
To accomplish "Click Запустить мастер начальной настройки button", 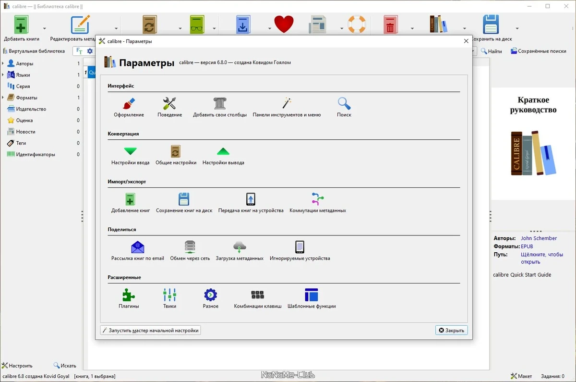I will coord(150,330).
